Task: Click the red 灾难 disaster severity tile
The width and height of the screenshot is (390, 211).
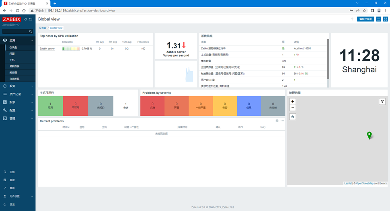Action: pos(152,106)
